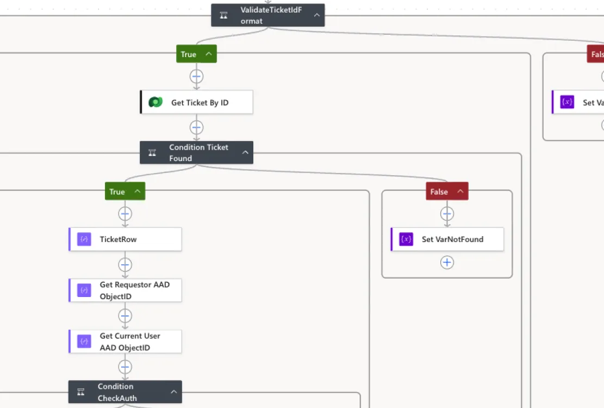Click the Condition CheckAuth control icon
Screen dimensions: 604x408
81,392
